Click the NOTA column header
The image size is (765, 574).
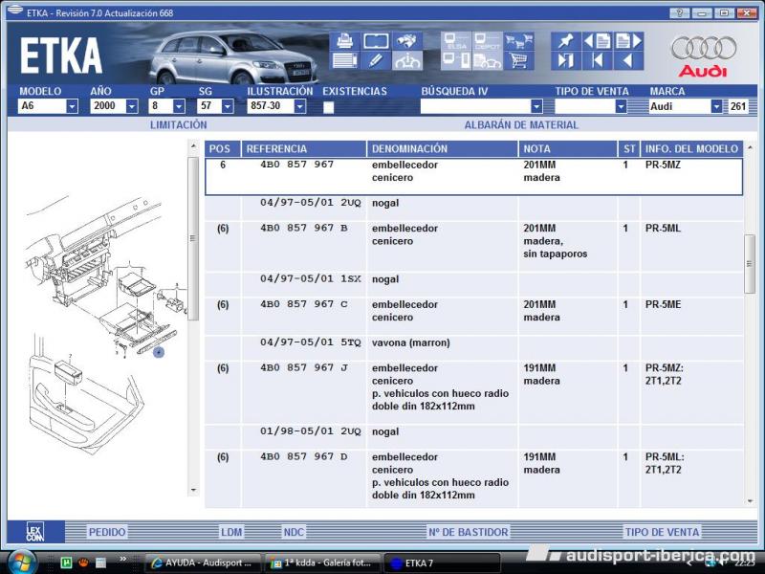pyautogui.click(x=567, y=149)
